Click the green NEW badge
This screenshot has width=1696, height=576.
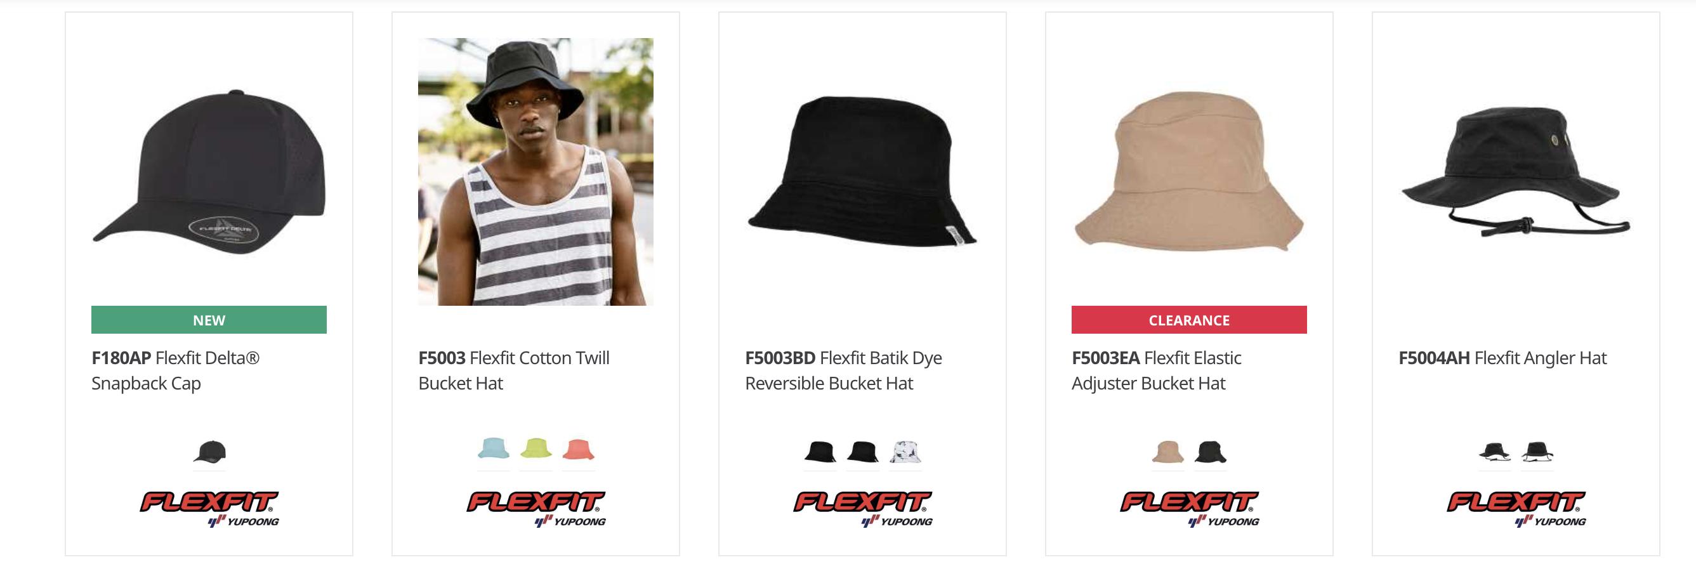point(209,320)
